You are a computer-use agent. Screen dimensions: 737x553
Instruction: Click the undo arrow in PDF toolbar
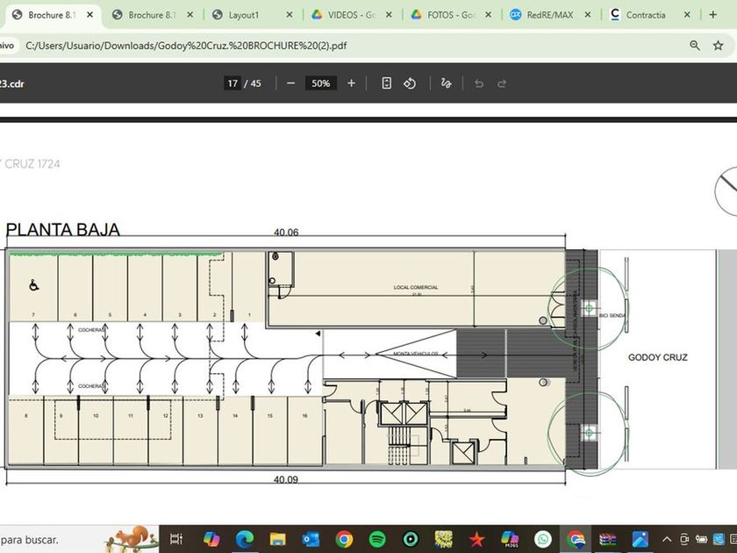(x=478, y=83)
